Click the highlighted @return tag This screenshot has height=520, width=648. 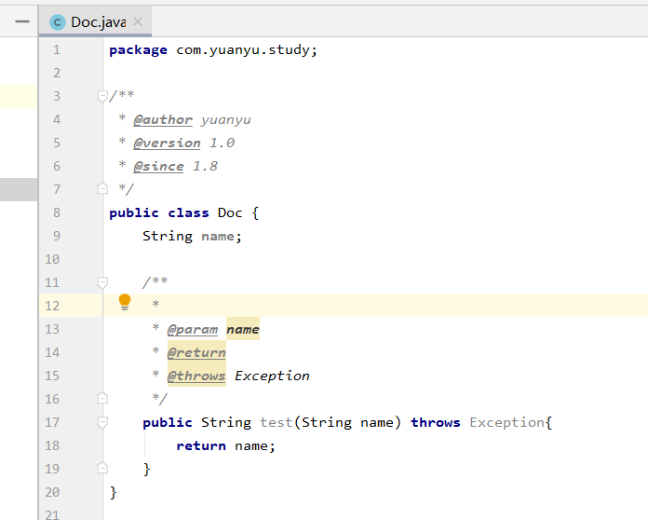tap(196, 352)
